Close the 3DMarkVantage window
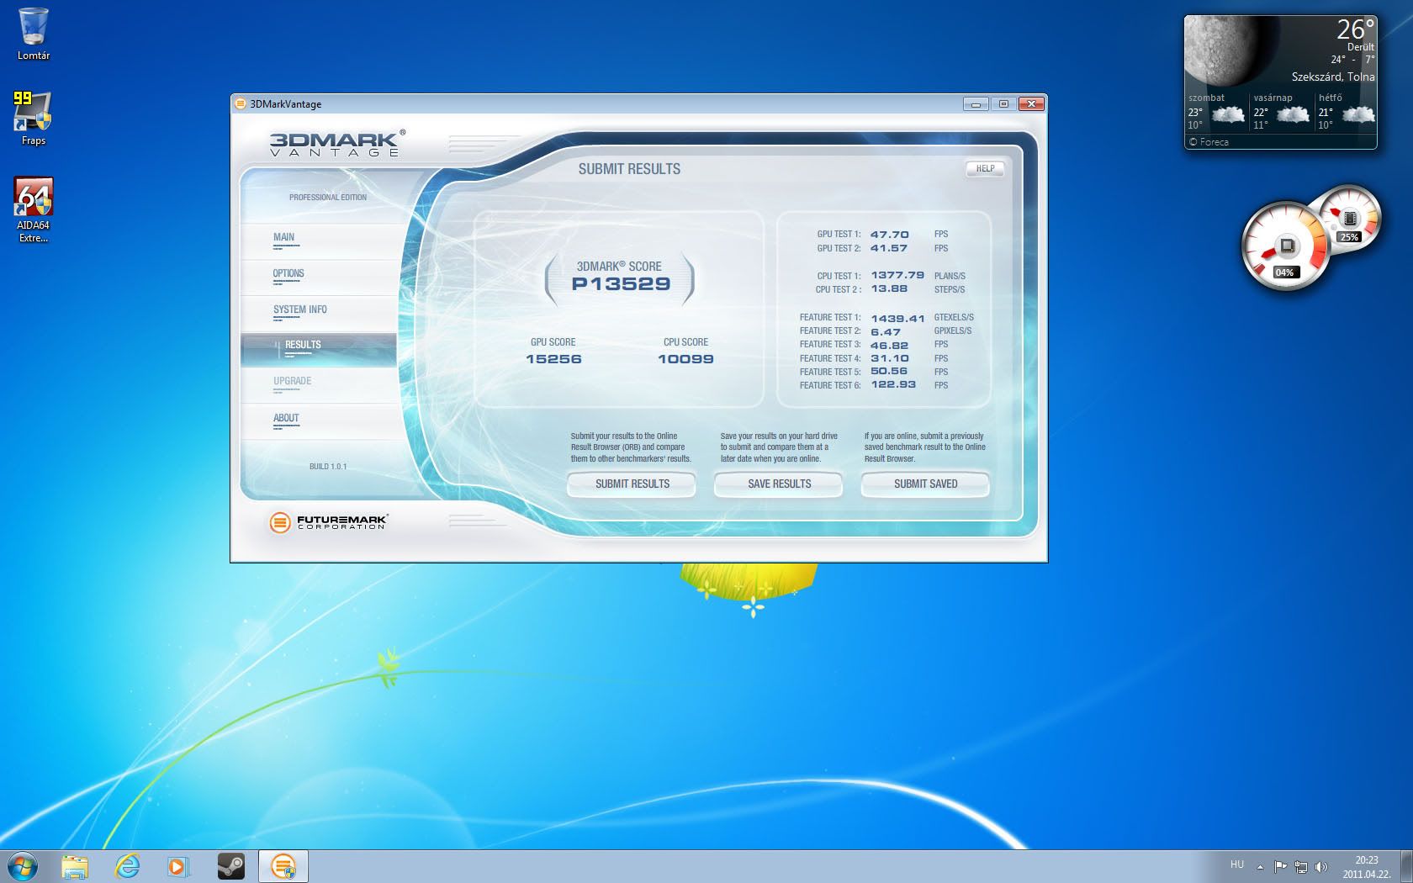The image size is (1413, 883). 1031,104
